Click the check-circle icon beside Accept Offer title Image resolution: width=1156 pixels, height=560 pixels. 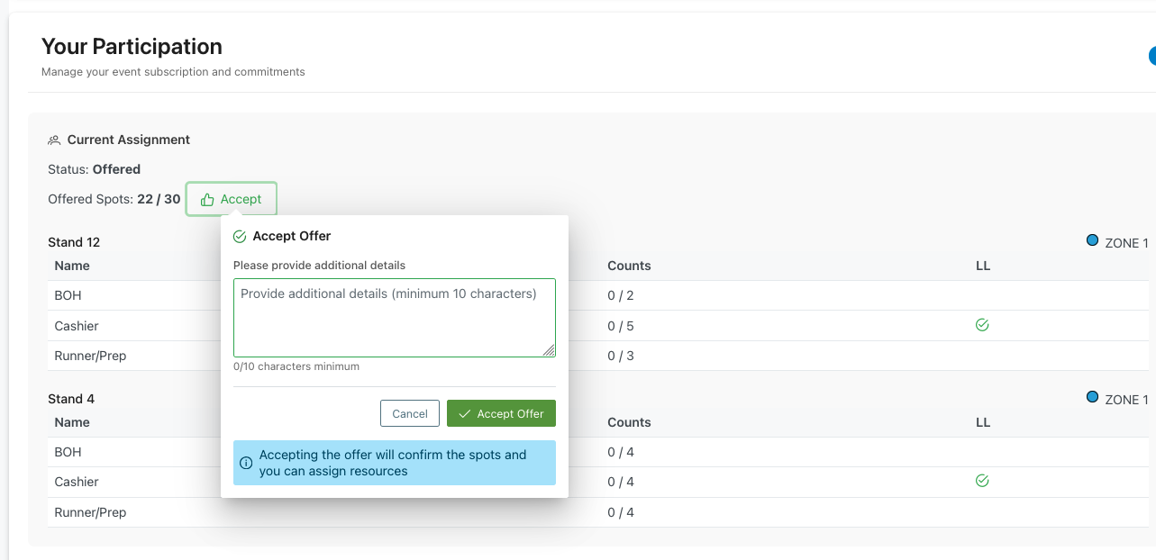click(240, 237)
